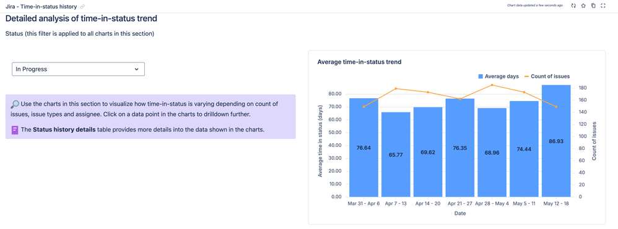Toggle Count of issues legend series
The image size is (618, 229).
tap(547, 76)
